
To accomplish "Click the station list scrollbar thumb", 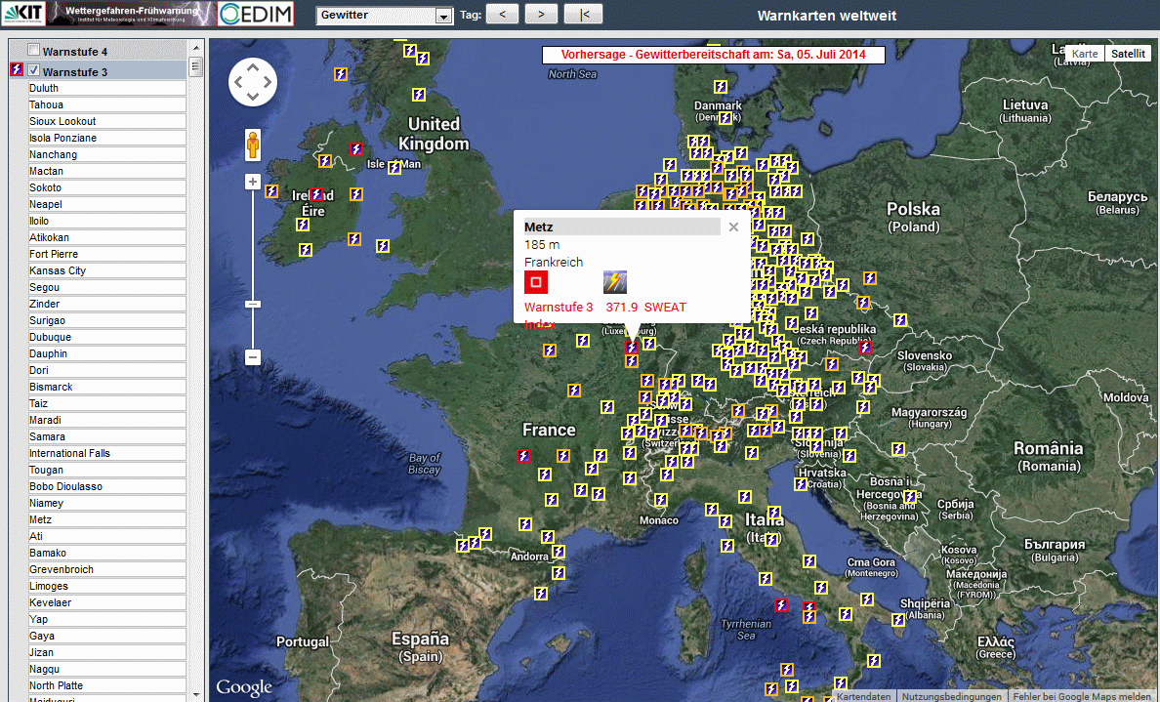I will pyautogui.click(x=196, y=67).
